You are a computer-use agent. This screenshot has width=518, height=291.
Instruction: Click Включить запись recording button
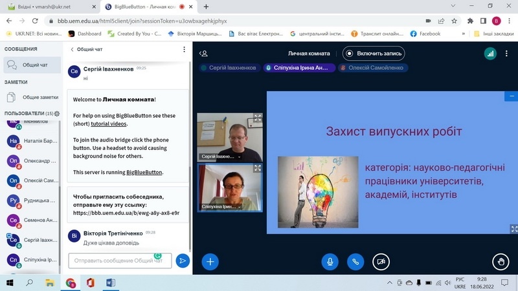[x=374, y=54]
